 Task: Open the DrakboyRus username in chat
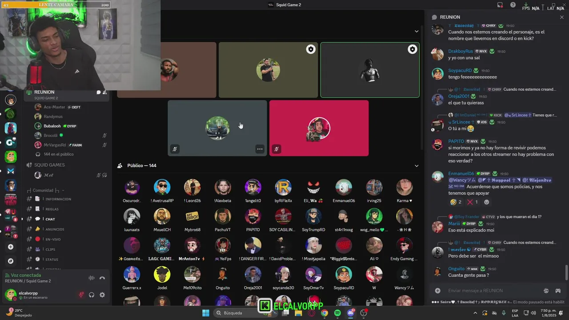click(x=461, y=51)
